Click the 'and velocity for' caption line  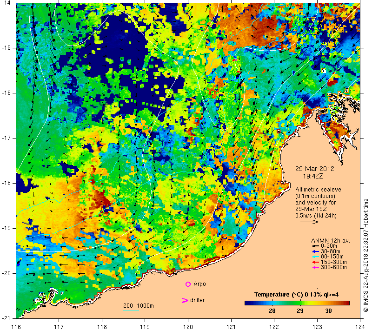coord(316,203)
